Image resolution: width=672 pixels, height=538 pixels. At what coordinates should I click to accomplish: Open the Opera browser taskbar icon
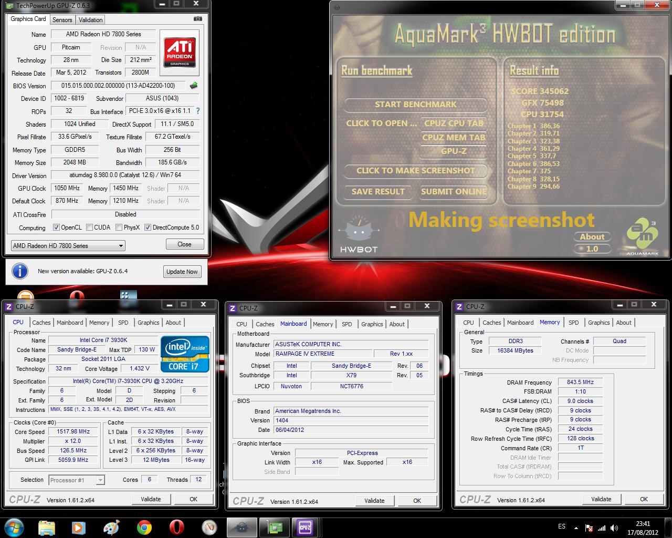click(176, 527)
